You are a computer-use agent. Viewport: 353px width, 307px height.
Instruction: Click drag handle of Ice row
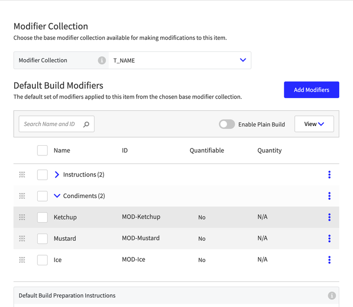(x=22, y=260)
